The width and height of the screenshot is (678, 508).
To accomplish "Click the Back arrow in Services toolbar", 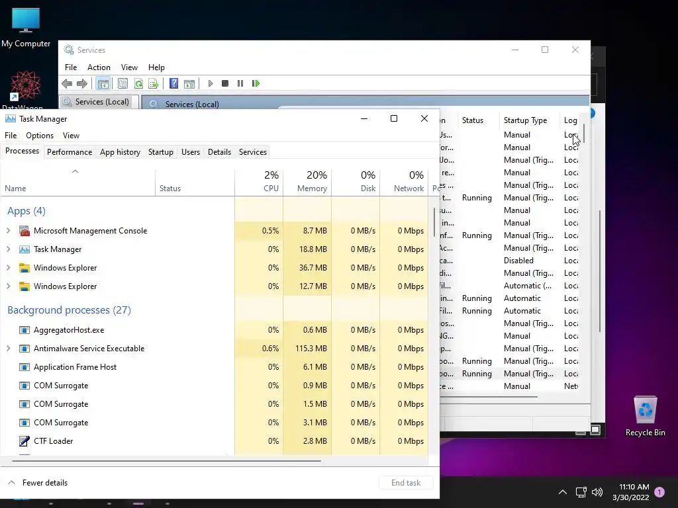I will click(67, 83).
